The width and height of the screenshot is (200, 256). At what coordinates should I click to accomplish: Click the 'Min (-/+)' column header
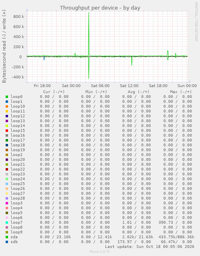pos(96,92)
